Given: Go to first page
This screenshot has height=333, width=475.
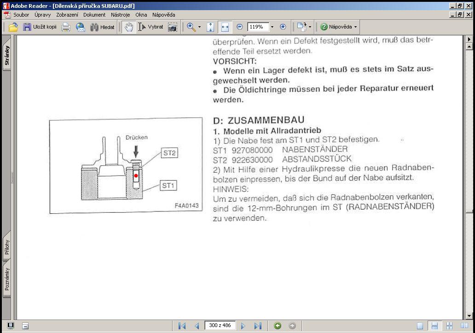Looking at the screenshot, I should (182, 326).
